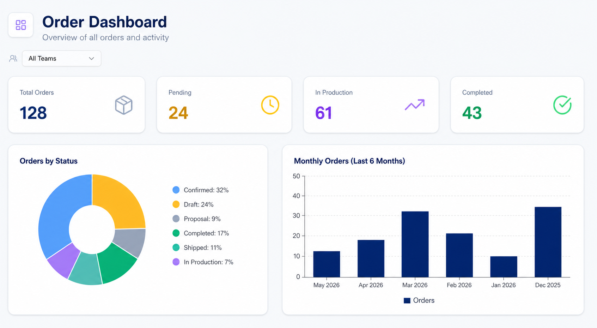
Task: Click the Total Orders label
Action: coord(37,93)
